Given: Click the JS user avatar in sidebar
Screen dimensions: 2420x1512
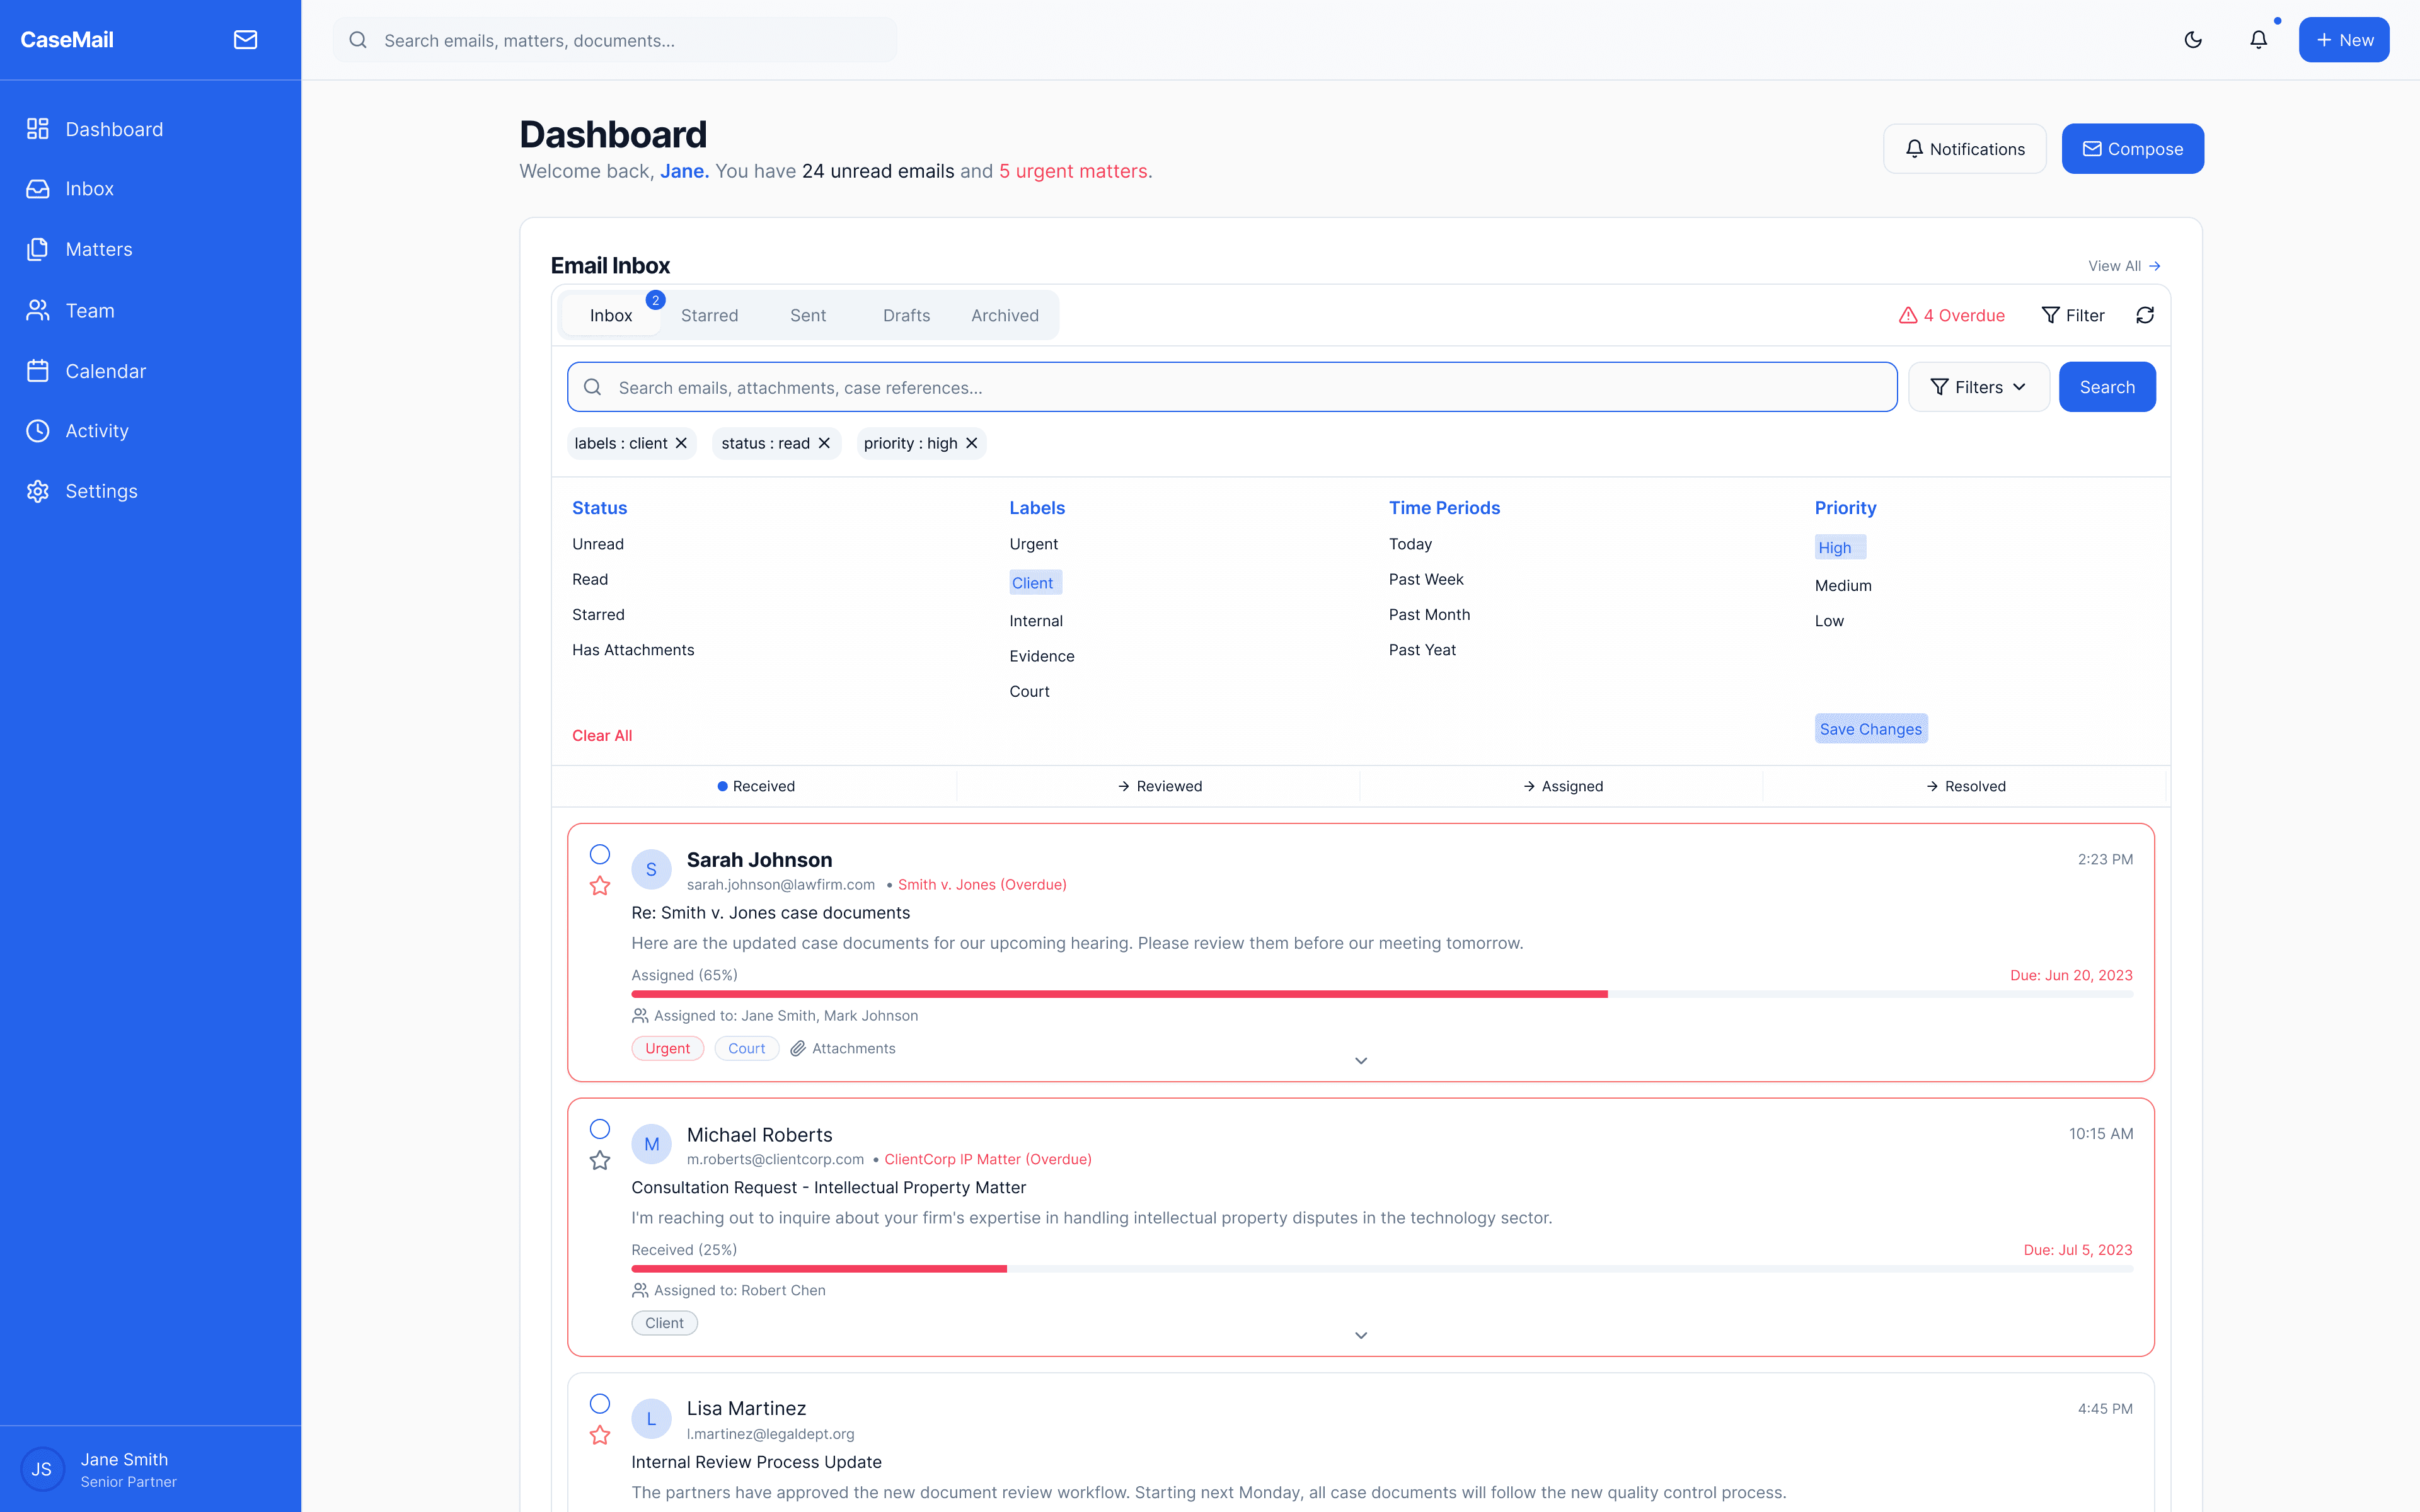Looking at the screenshot, I should 42,1469.
